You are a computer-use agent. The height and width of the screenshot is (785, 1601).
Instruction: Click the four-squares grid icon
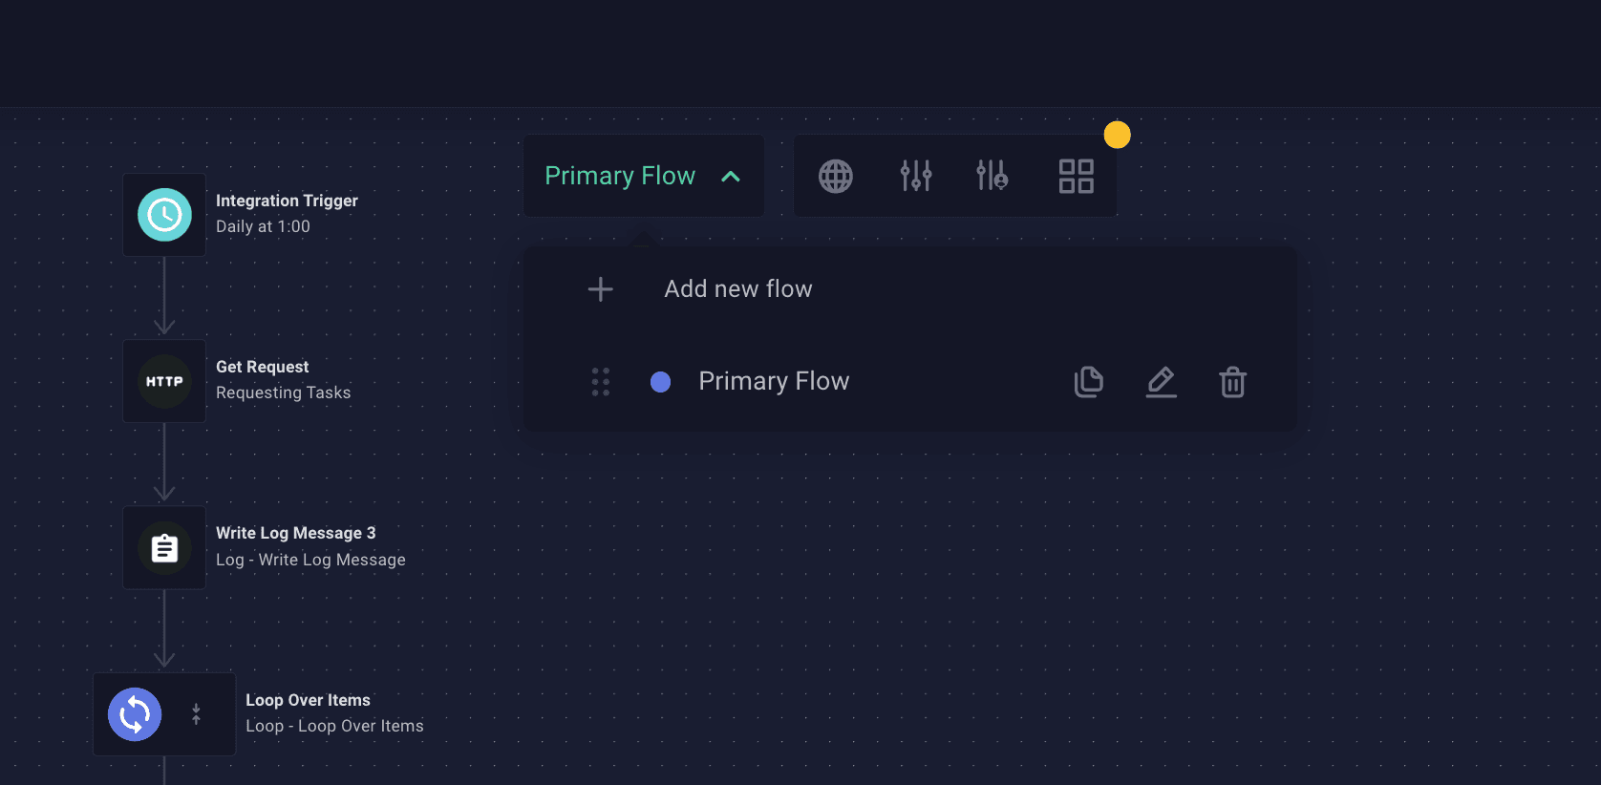(x=1077, y=177)
